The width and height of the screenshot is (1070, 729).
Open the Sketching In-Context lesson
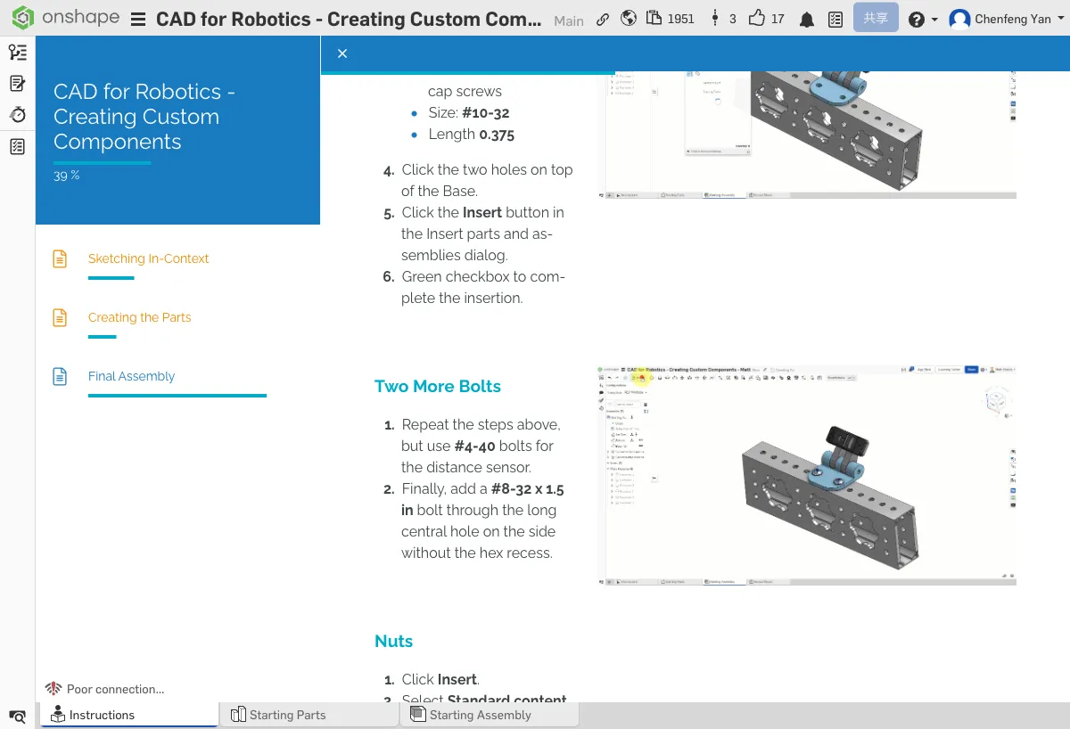click(148, 258)
